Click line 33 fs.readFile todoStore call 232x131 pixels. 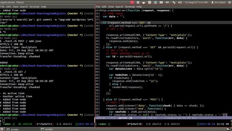tap(146, 38)
